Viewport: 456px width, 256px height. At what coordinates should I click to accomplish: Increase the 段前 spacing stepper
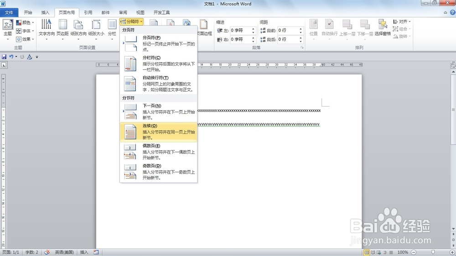click(301, 29)
